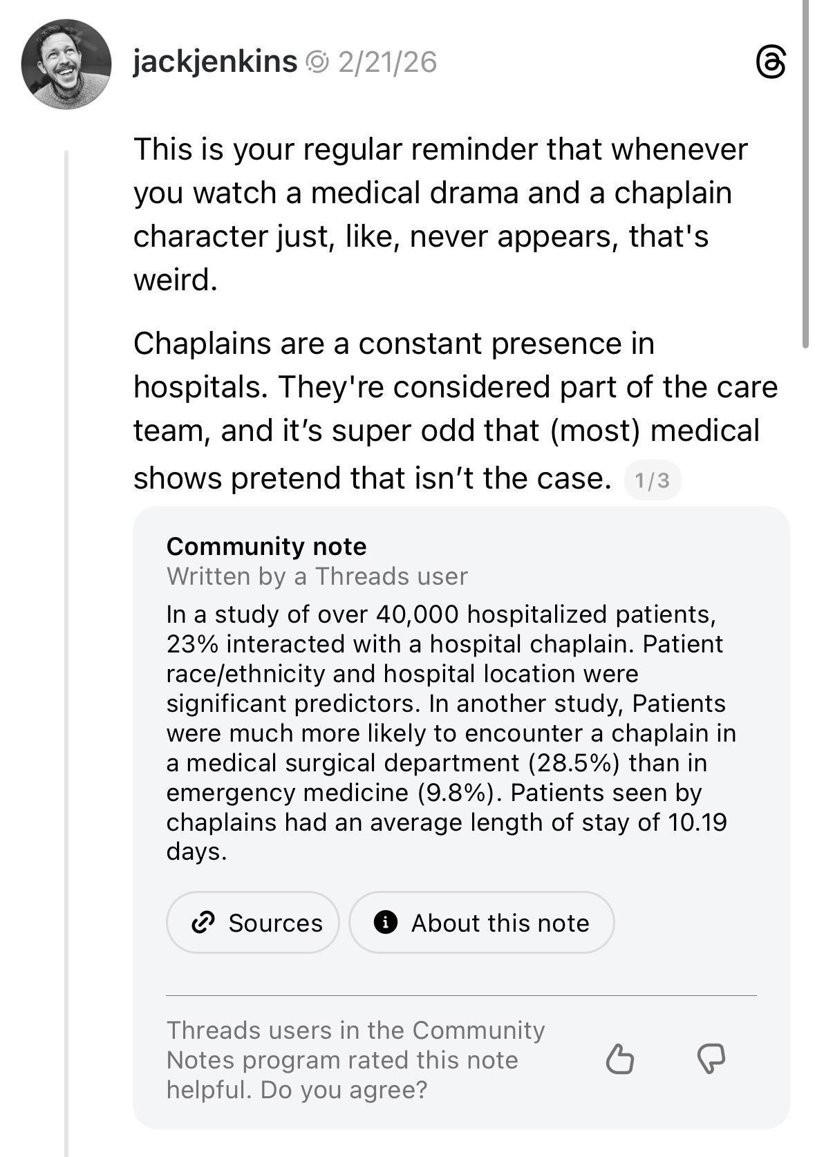Click the 1/3 thread counter badge
The image size is (815, 1157).
pos(652,480)
